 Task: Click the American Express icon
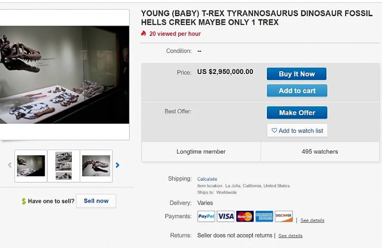point(264,216)
